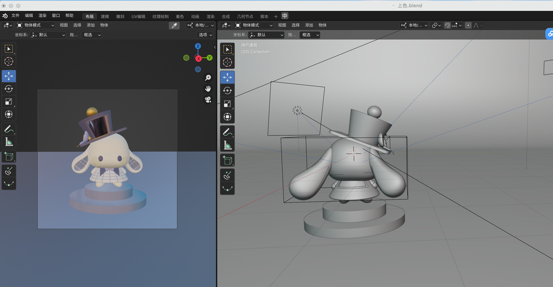Open 添加 menu in right viewport header
This screenshot has height=287, width=553.
[x=309, y=25]
